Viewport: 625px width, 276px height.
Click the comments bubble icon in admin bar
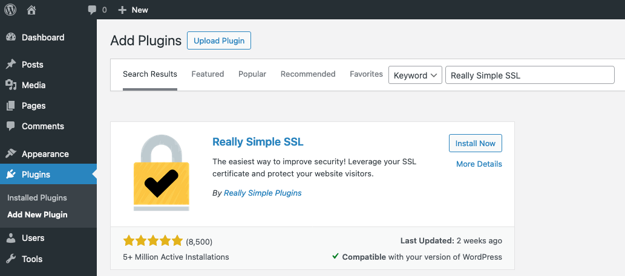point(92,10)
